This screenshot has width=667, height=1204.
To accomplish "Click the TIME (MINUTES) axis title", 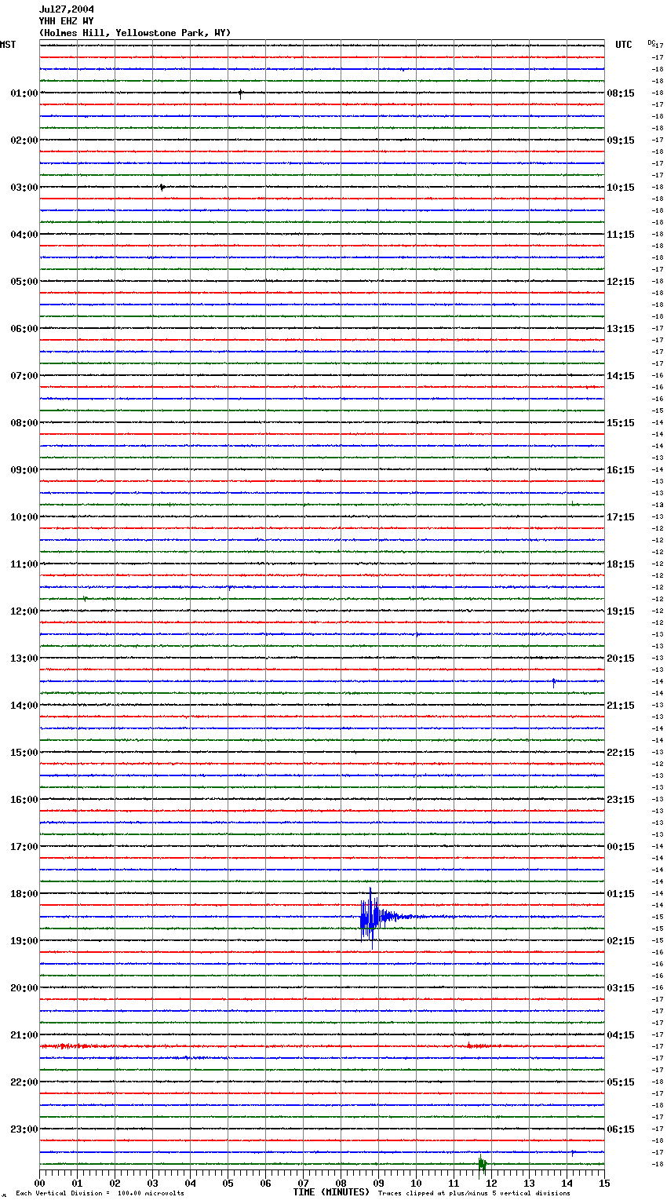I will [331, 1192].
